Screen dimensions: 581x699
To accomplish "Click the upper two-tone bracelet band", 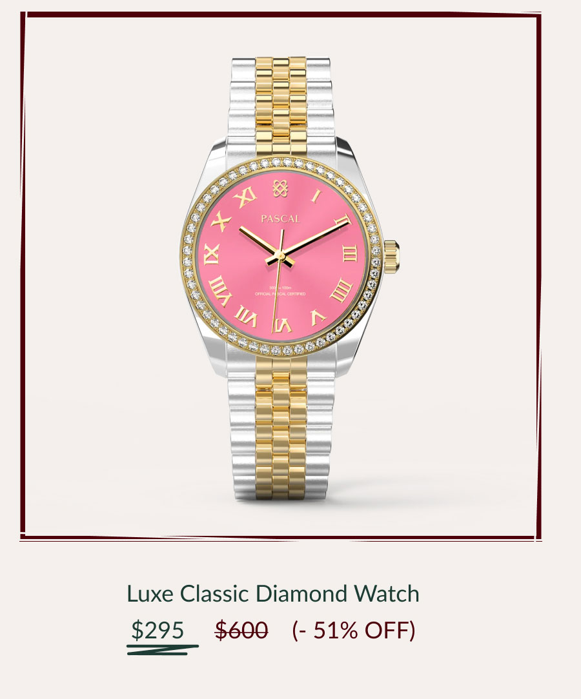I will point(281,103).
